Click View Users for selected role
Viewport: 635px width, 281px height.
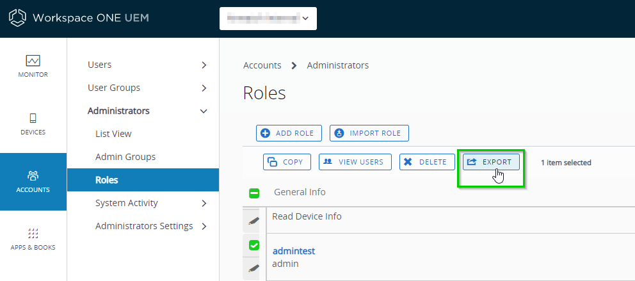(x=355, y=162)
